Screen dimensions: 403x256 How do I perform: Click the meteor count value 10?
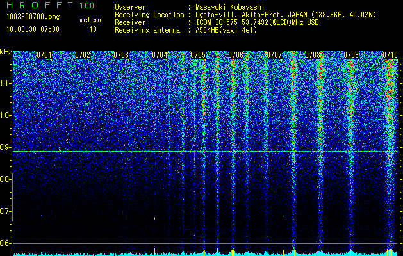tap(93, 29)
